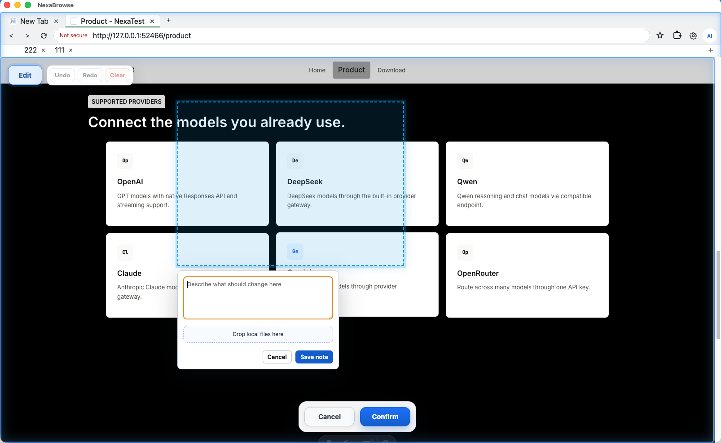Open a new browser tab with plus
The width and height of the screenshot is (721, 443).
(x=169, y=20)
